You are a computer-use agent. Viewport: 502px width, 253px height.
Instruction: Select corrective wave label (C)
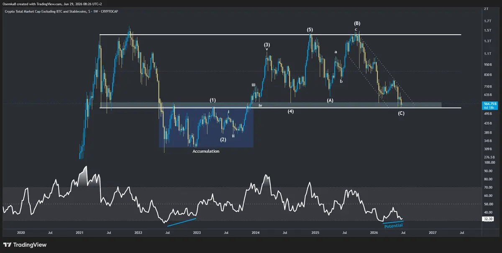[x=401, y=113]
